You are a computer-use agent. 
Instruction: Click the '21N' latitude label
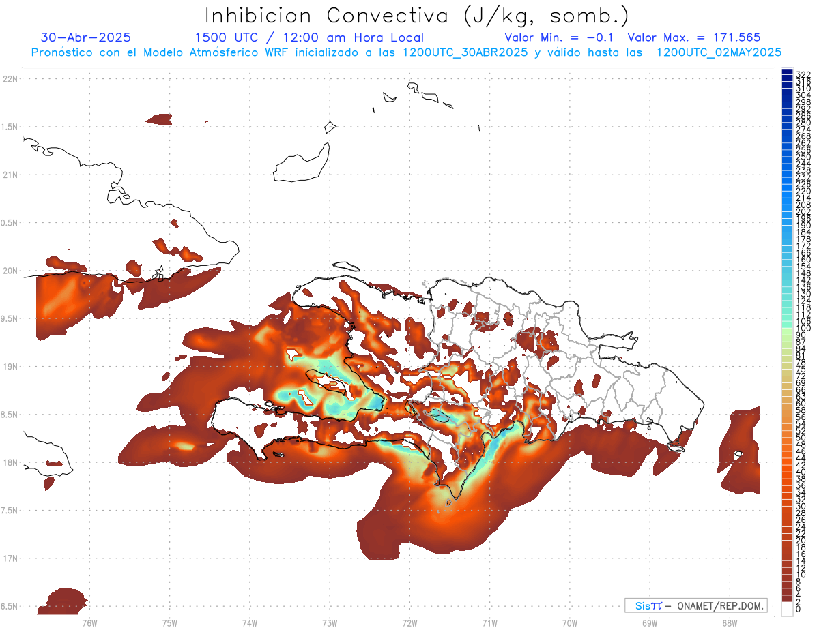(x=11, y=175)
